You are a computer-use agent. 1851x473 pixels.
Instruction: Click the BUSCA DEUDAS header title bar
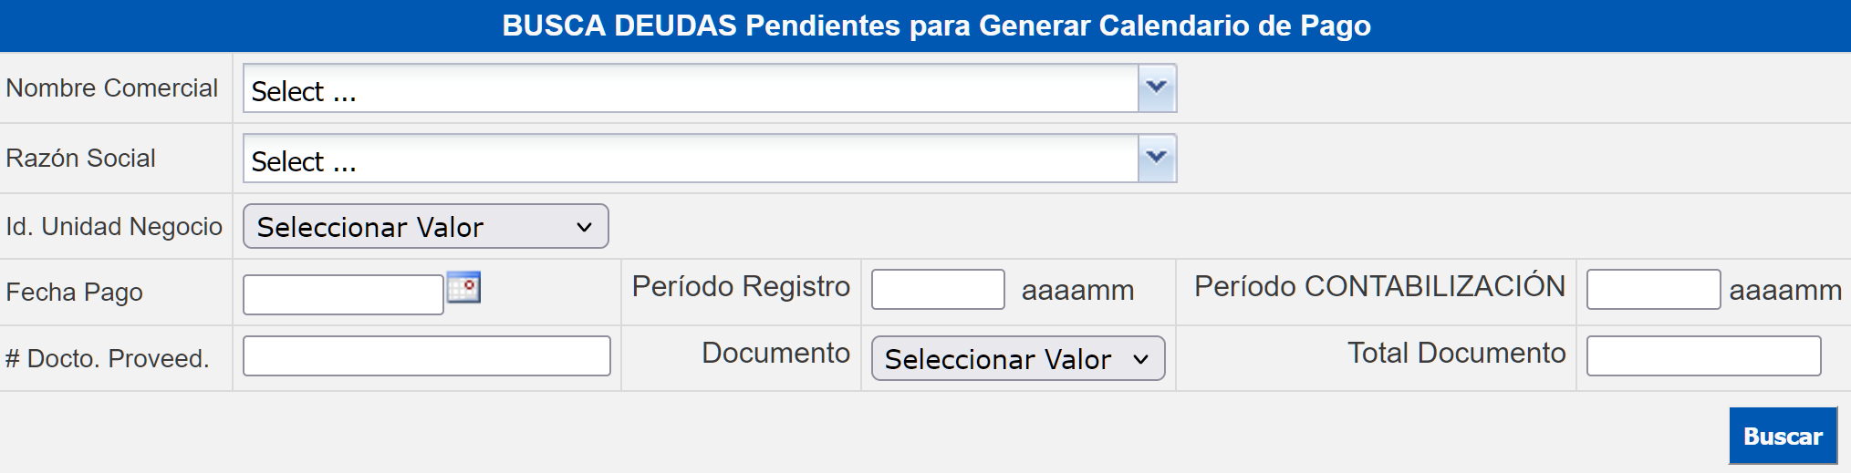tap(925, 26)
